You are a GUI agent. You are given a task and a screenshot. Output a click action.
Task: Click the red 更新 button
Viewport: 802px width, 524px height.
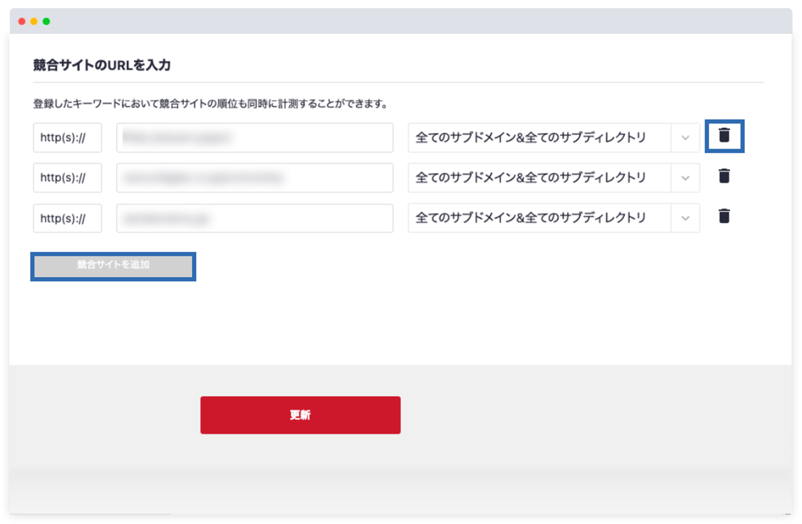click(x=301, y=415)
